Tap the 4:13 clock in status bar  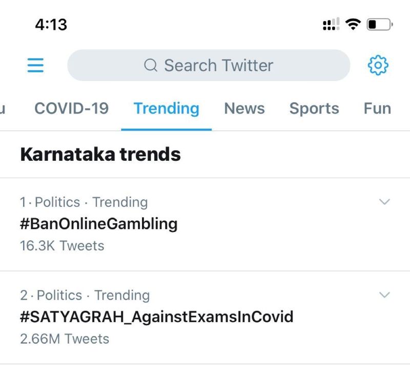click(x=51, y=24)
